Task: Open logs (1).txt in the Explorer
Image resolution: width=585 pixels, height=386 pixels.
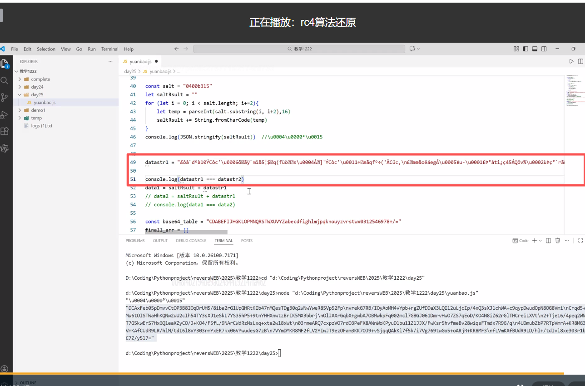Action: coord(66,125)
